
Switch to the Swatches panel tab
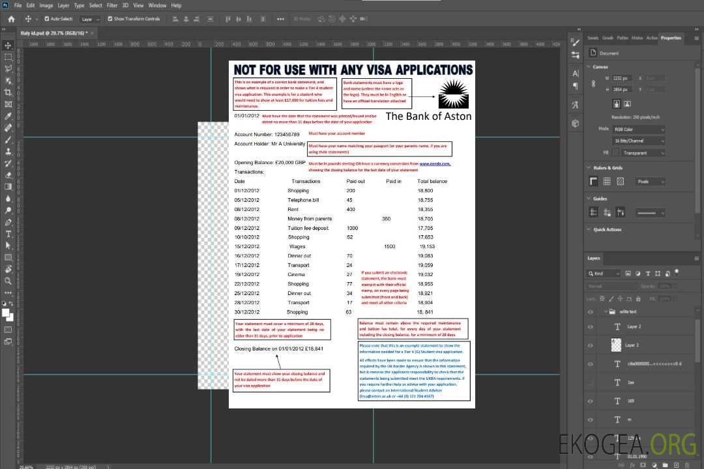593,38
